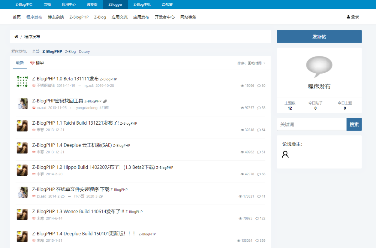Filter posts by 全部 category
The width and height of the screenshot is (376, 248).
click(x=36, y=51)
